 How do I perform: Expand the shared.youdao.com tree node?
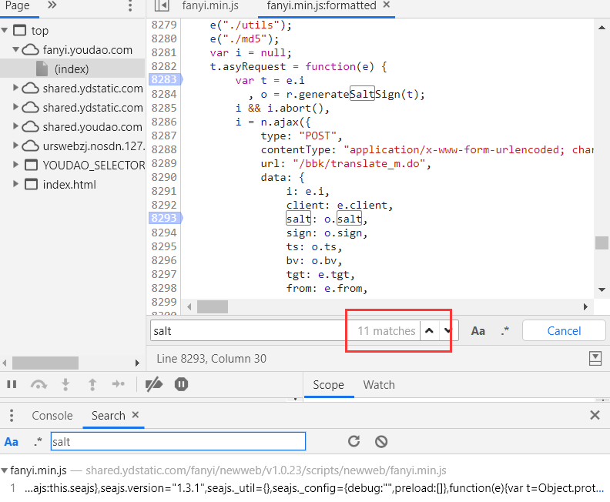[x=15, y=126]
